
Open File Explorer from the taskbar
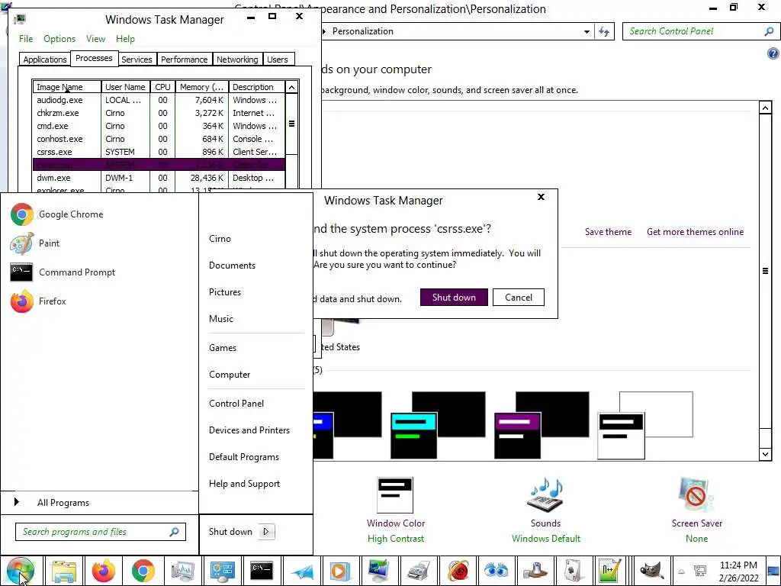tap(64, 571)
